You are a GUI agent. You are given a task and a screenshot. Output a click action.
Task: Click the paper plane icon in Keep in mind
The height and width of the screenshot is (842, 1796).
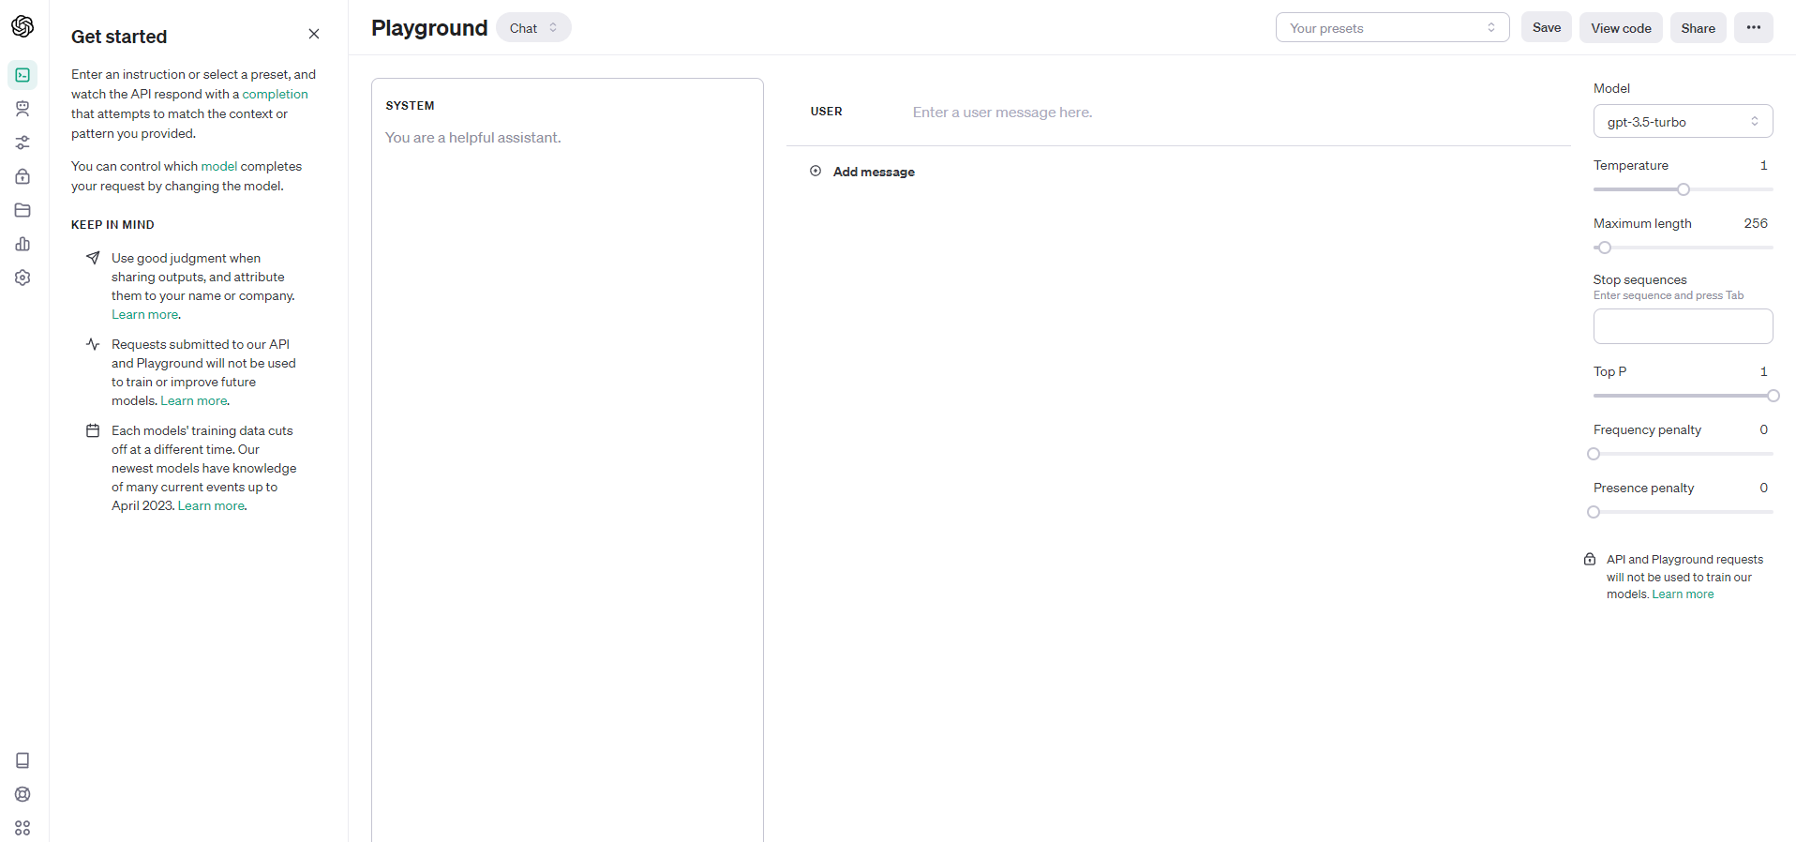tap(93, 258)
